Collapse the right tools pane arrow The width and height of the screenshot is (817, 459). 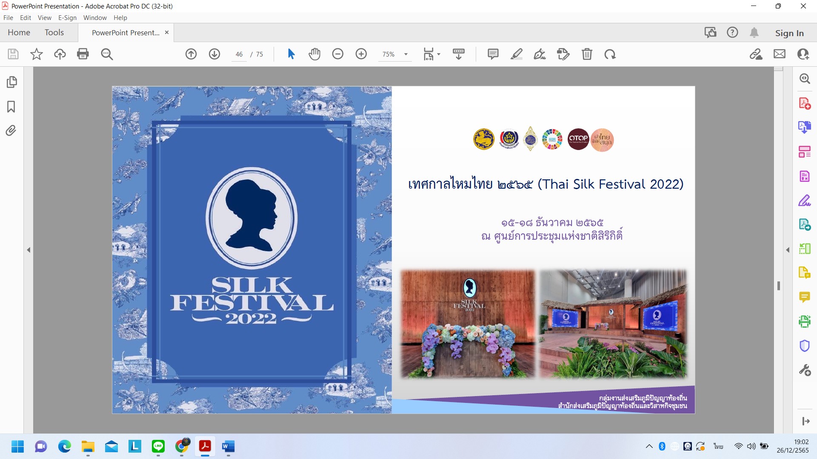[x=788, y=250]
